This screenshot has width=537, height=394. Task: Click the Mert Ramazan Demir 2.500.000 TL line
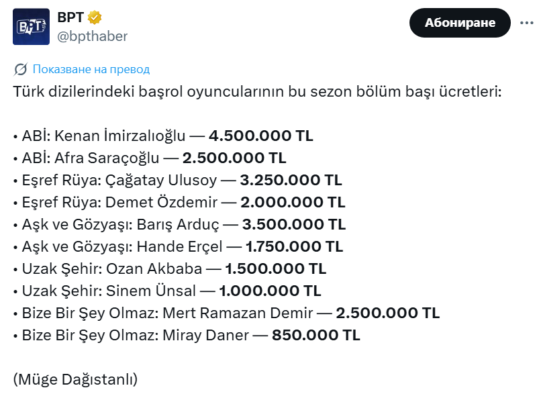point(226,313)
